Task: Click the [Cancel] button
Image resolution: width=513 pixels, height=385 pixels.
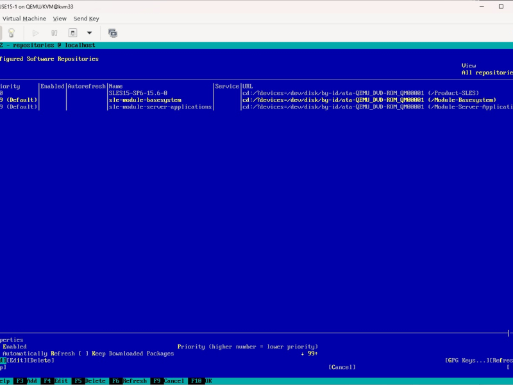Action: tap(342, 367)
